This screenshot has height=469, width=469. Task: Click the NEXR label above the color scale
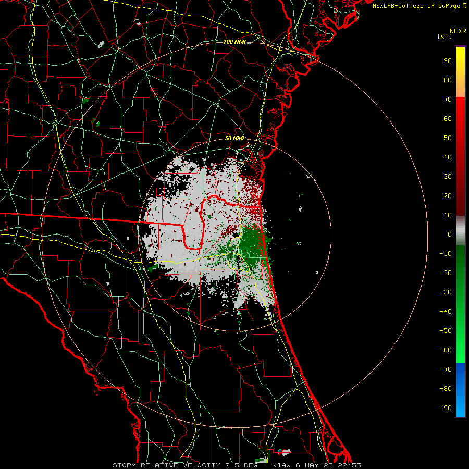click(x=458, y=31)
